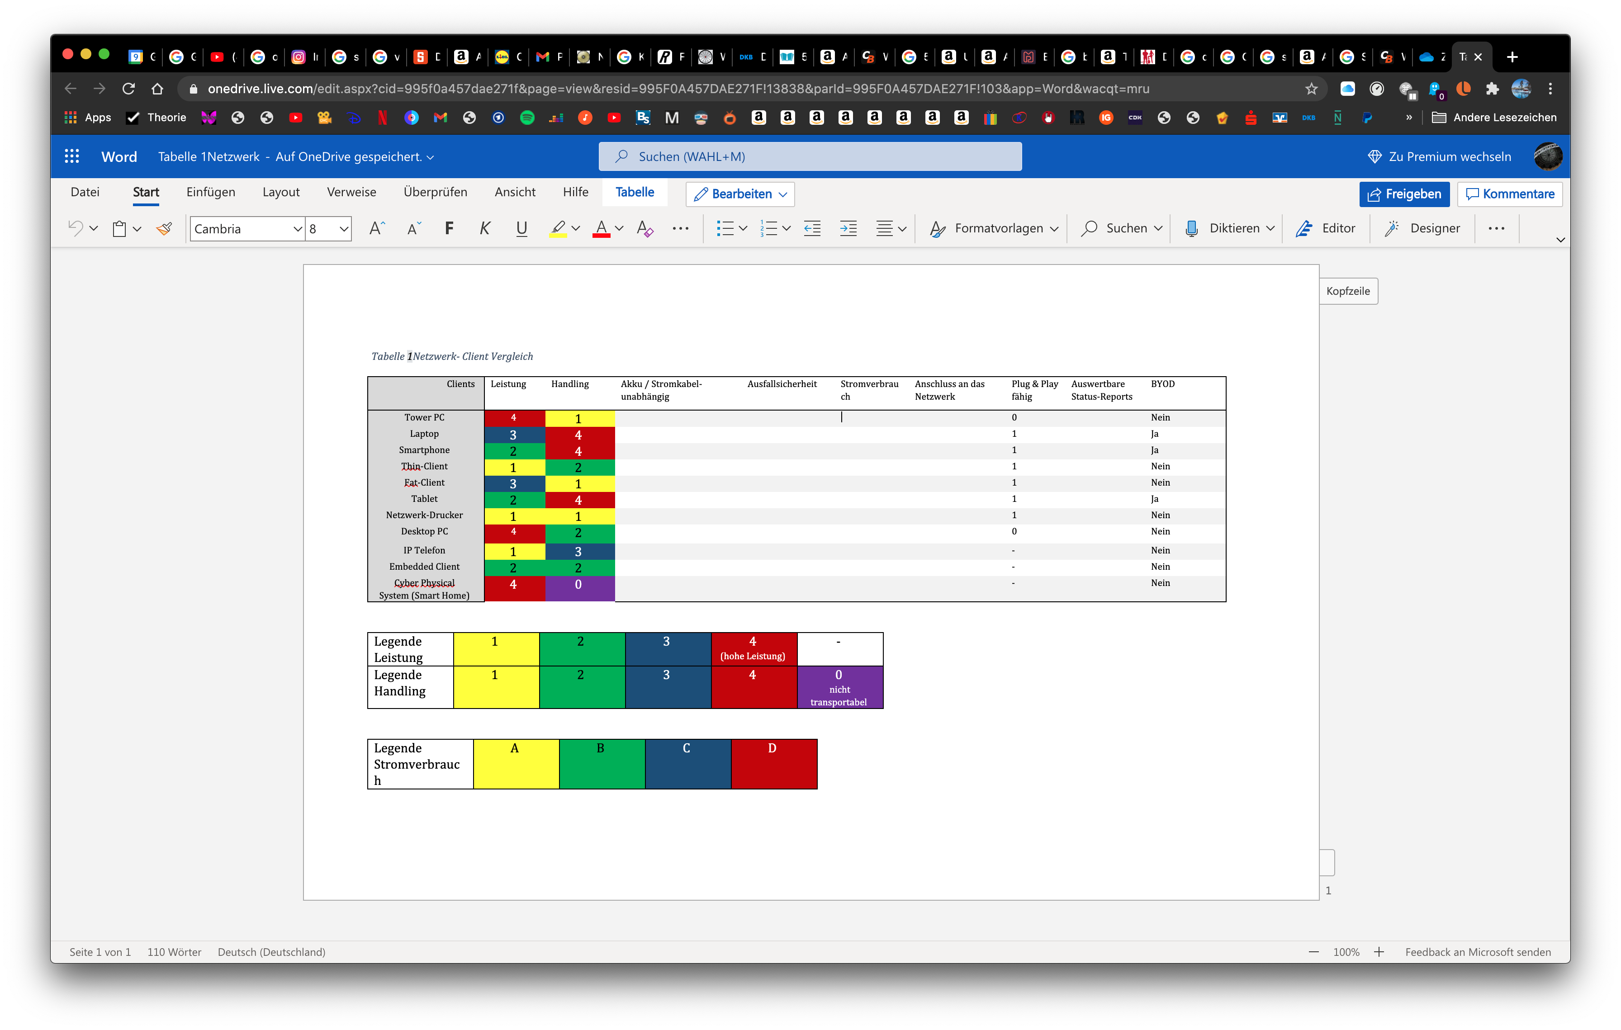Image resolution: width=1621 pixels, height=1030 pixels.
Task: Expand the Formatvorlagen styles dropdown
Action: (x=1053, y=229)
